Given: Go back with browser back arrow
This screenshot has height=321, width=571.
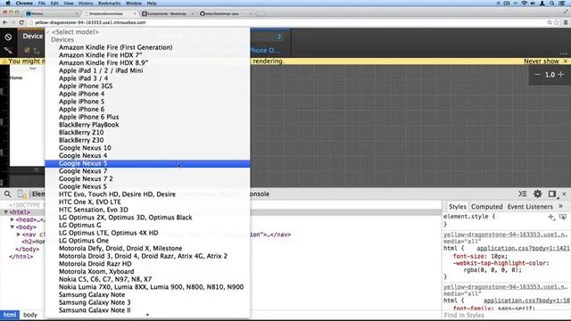Looking at the screenshot, I should pyautogui.click(x=4, y=22).
